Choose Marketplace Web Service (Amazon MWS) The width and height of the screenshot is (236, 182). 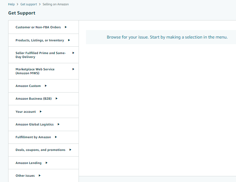coord(44,71)
